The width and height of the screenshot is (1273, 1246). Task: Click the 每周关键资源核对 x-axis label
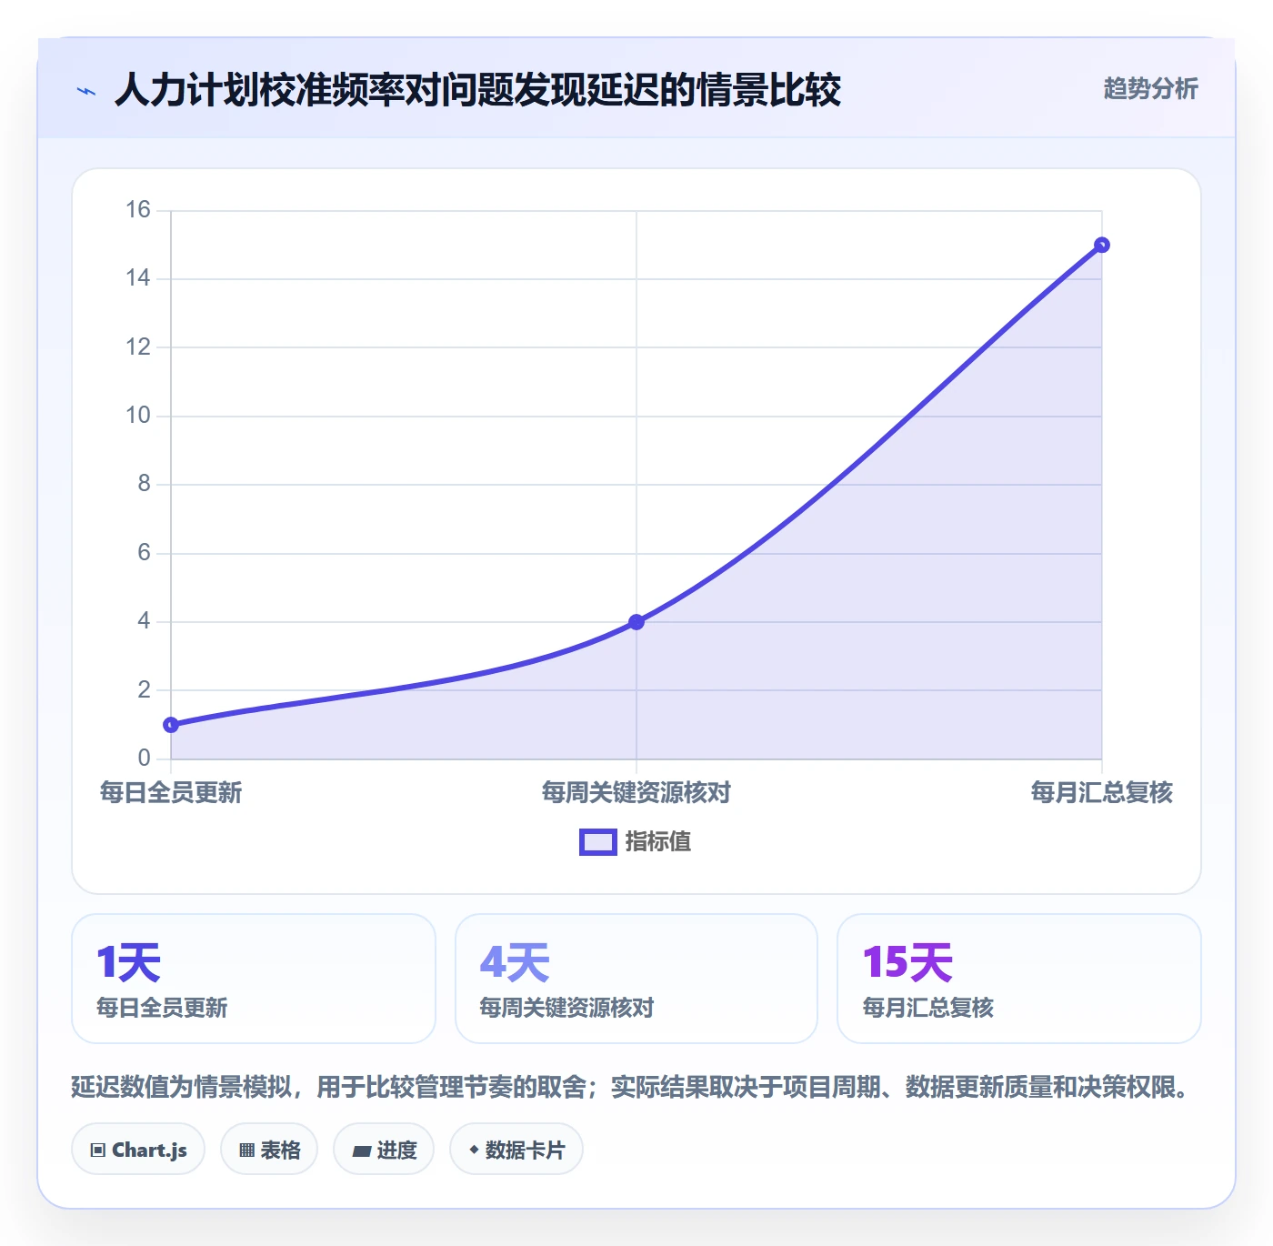636,793
